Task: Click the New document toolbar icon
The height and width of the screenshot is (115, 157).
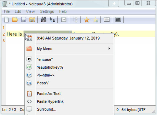Action: (7, 20)
